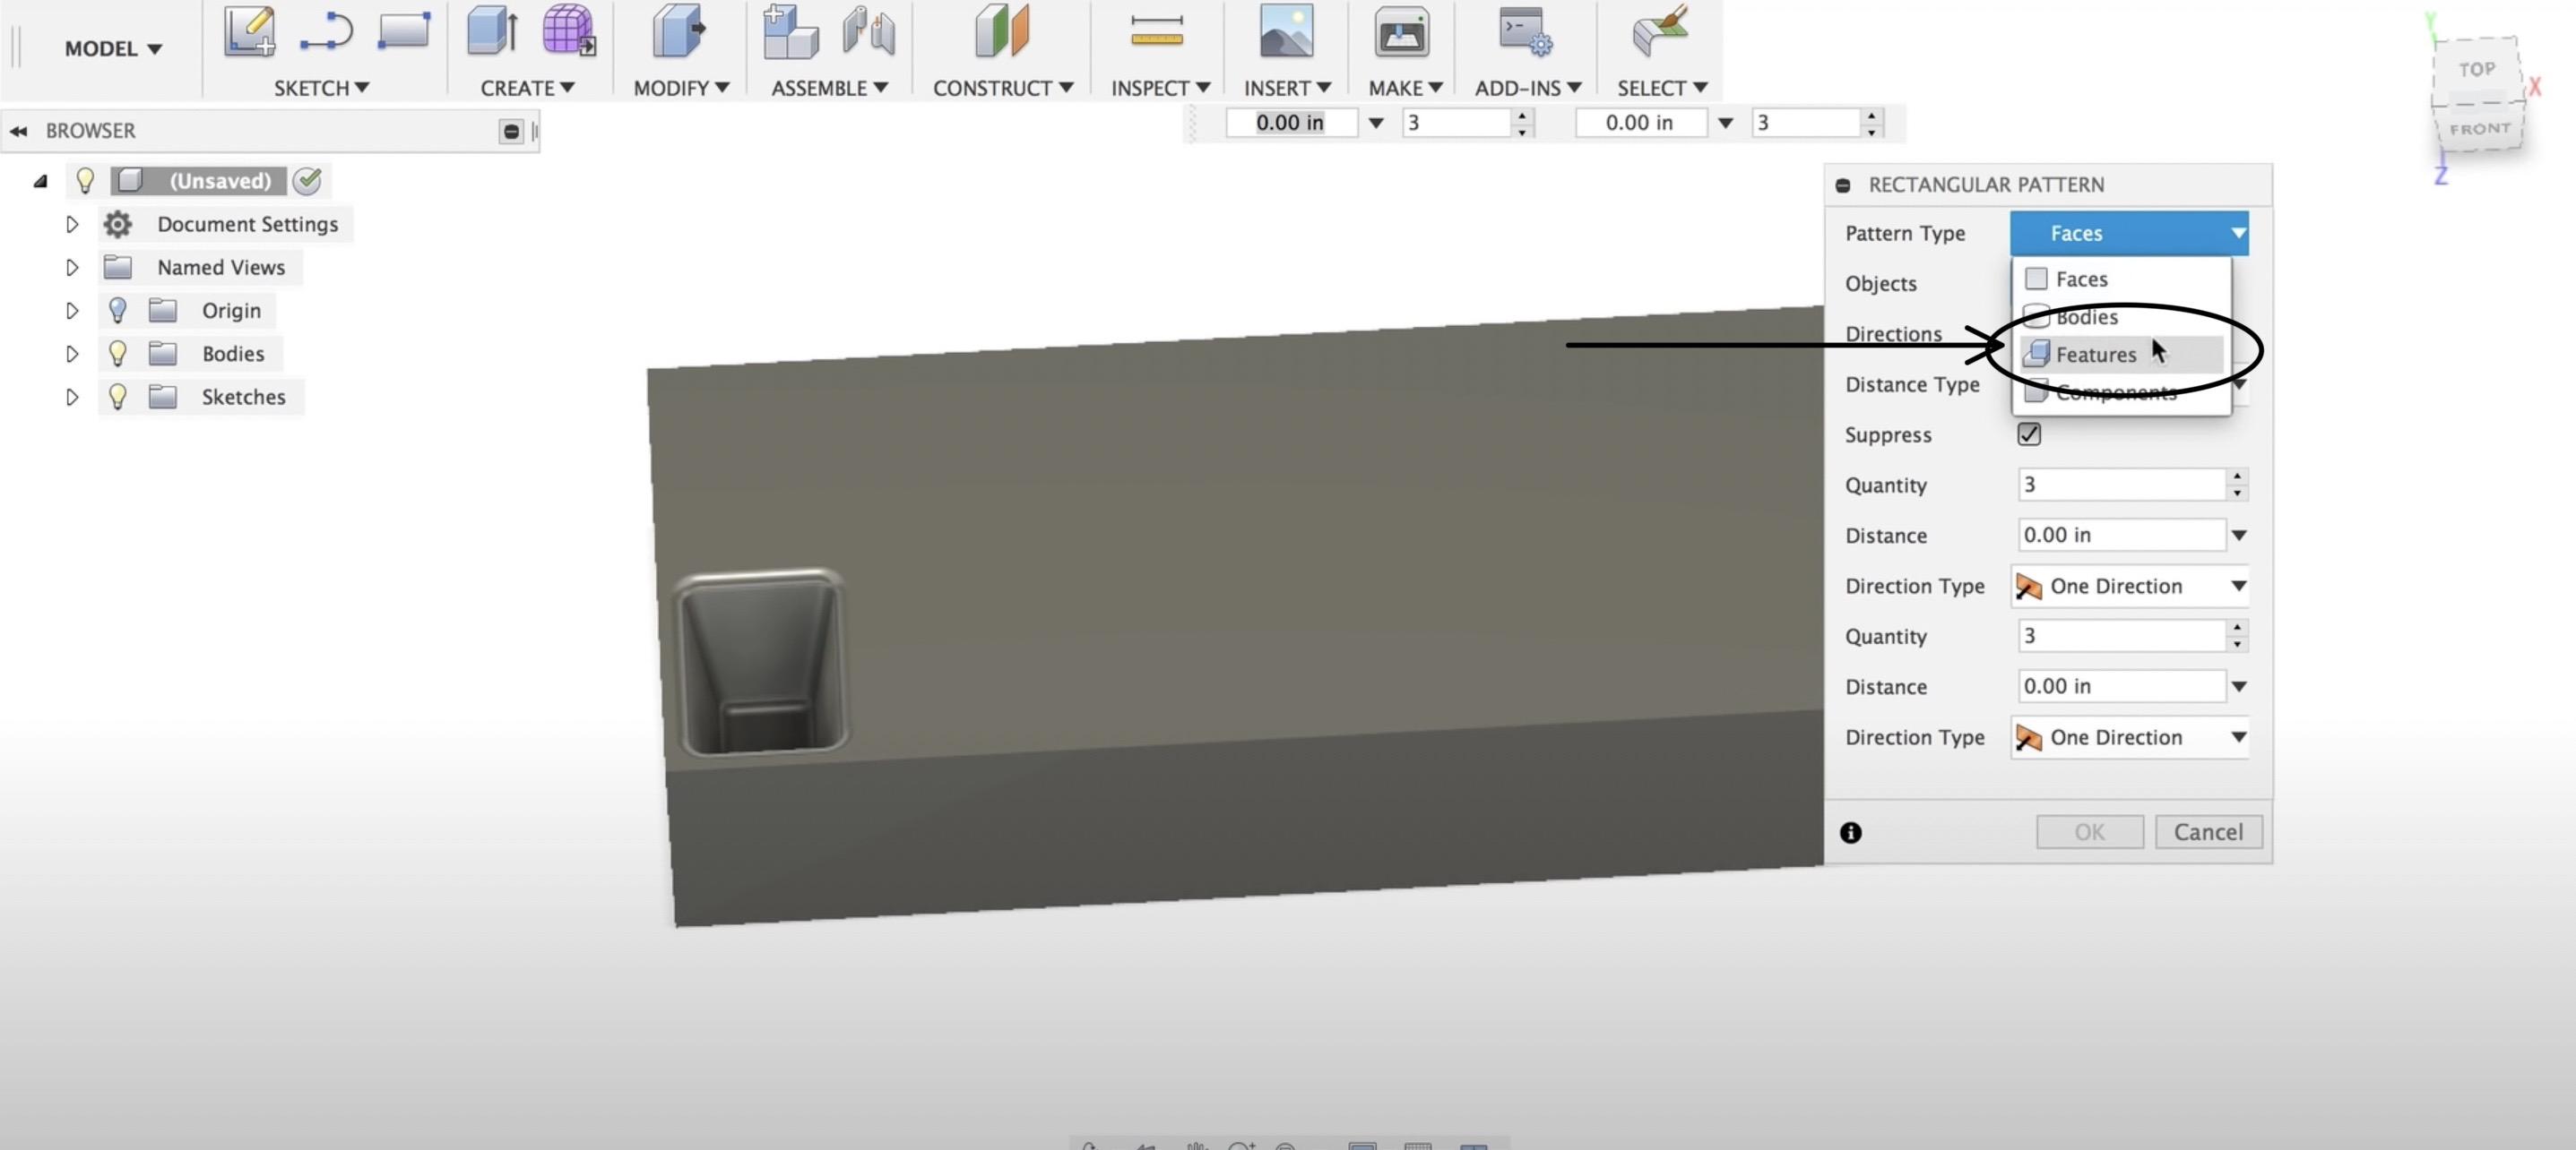This screenshot has height=1150, width=2576.
Task: Select the 3D Print make icon
Action: coord(1402,32)
